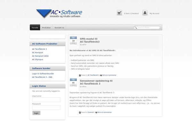This screenshot has height=128, width=192.
Task: Click the Login Status widget heading
Action: click(x=39, y=86)
